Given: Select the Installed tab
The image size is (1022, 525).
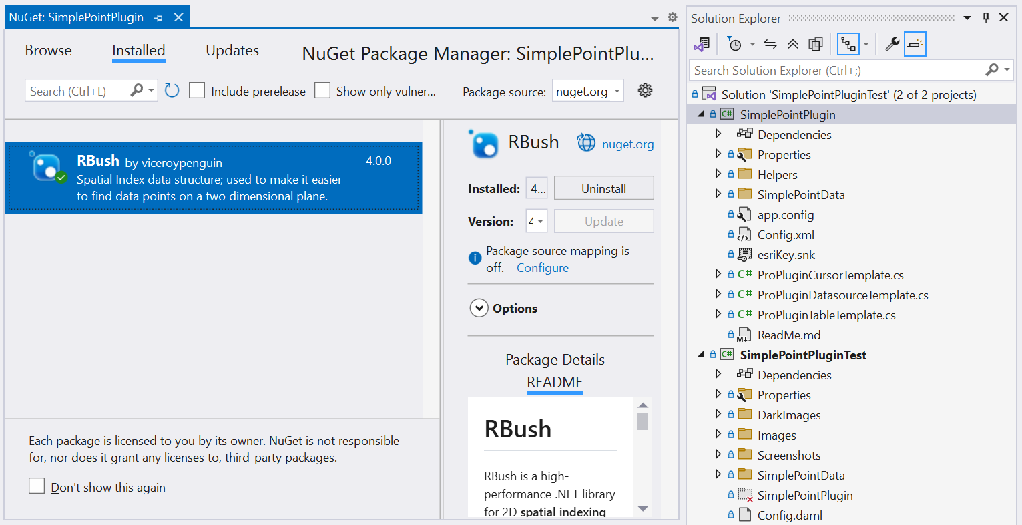Looking at the screenshot, I should [139, 51].
